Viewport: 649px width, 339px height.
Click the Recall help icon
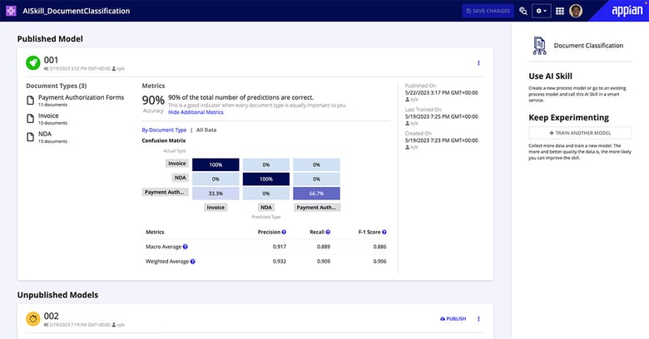[328, 232]
